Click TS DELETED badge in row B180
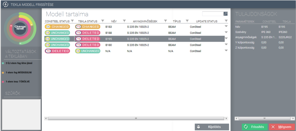Image resolution: width=296 pixels, height=131 pixels. (88, 45)
